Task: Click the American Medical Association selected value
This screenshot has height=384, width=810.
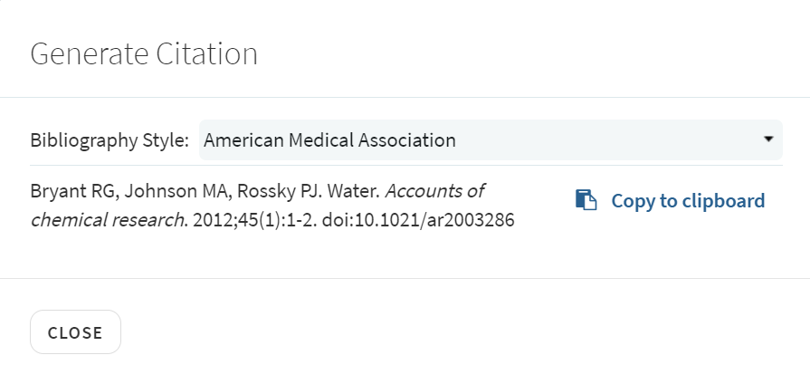Action: pos(329,140)
